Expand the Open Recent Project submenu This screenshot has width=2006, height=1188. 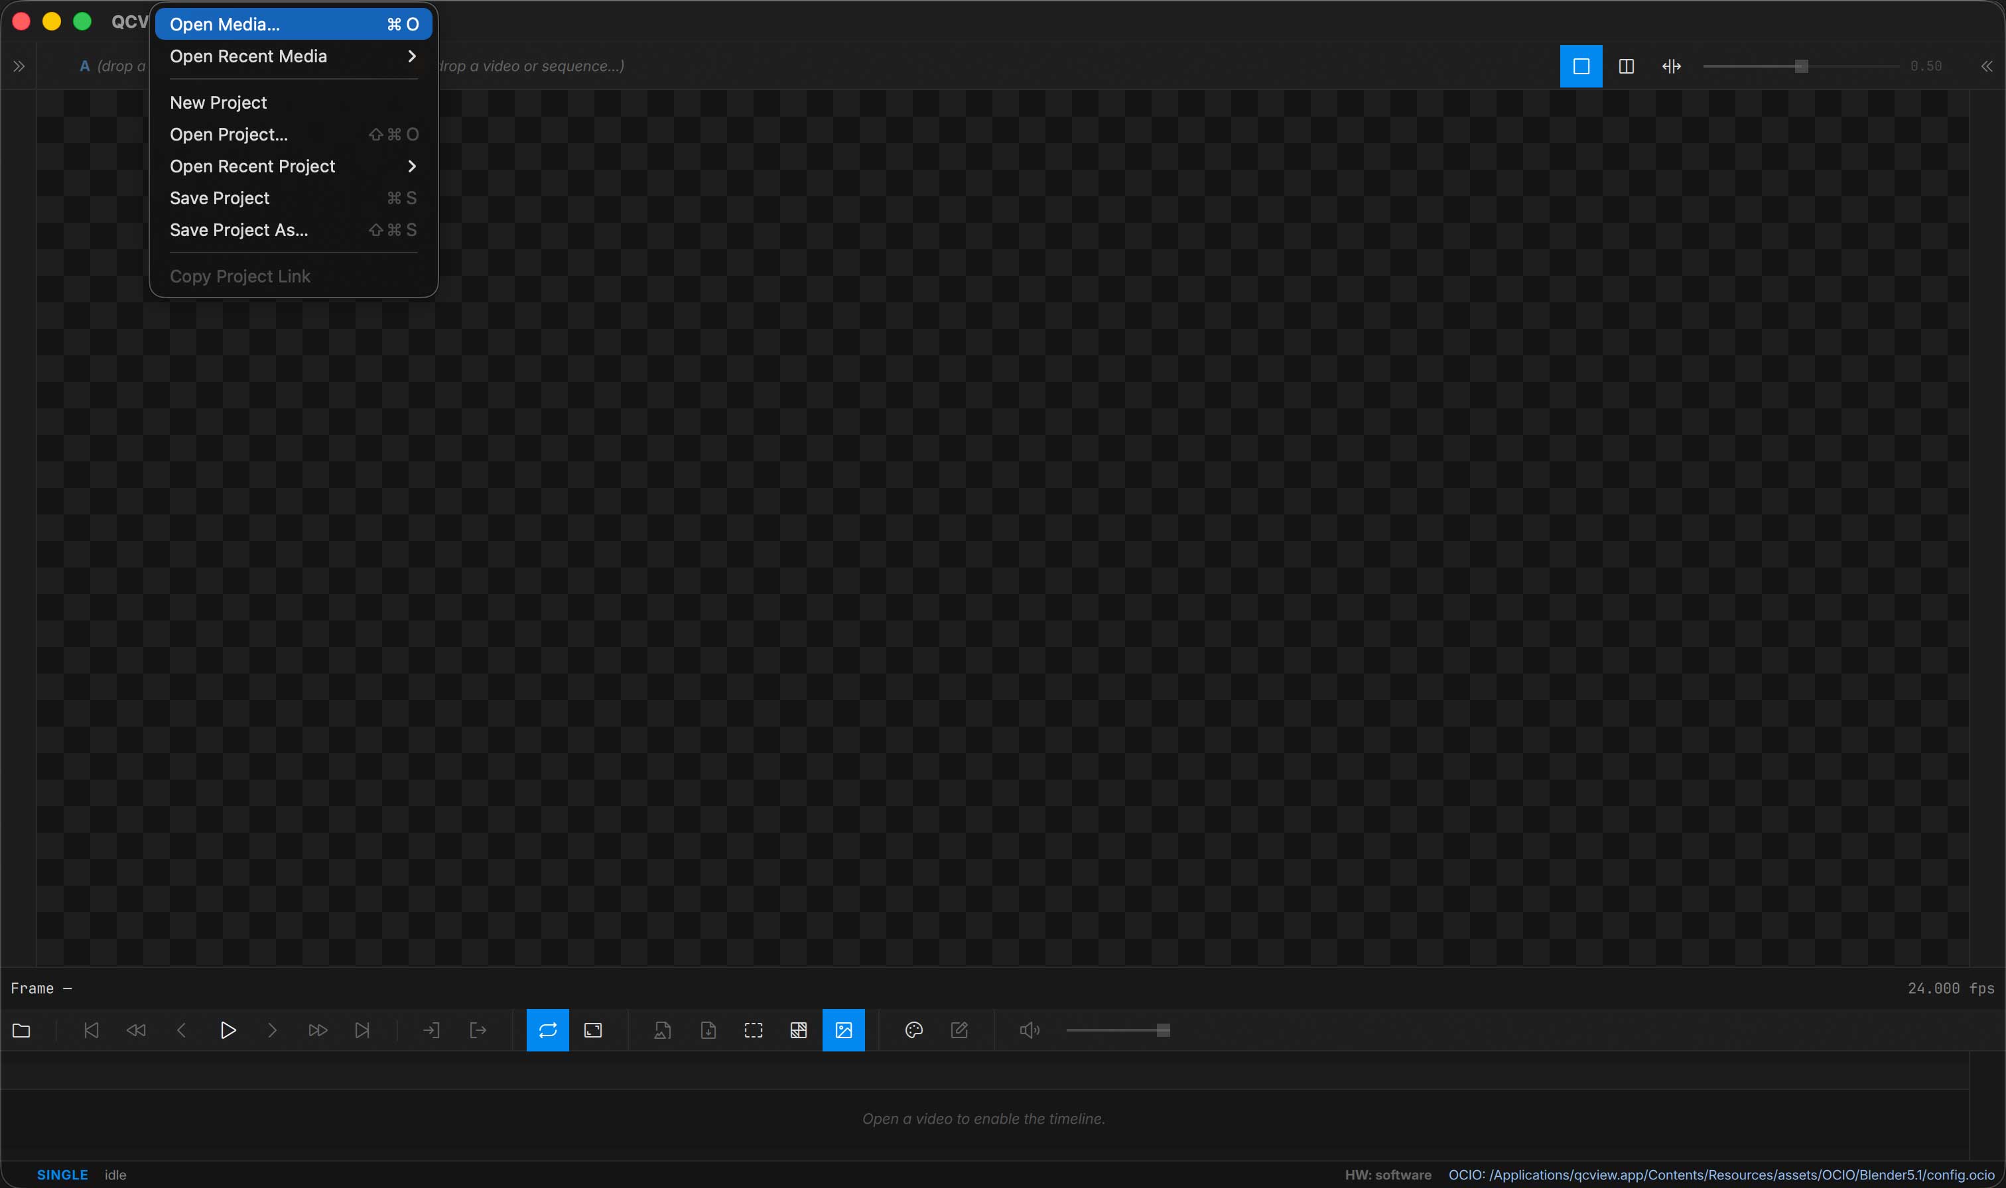pyautogui.click(x=294, y=166)
